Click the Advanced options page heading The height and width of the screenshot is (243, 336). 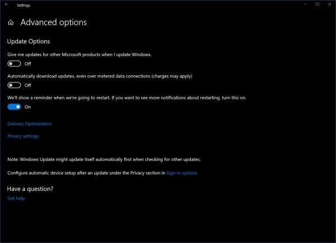54,23
